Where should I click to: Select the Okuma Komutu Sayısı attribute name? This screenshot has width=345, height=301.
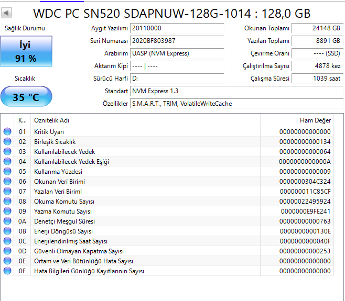(x=64, y=202)
